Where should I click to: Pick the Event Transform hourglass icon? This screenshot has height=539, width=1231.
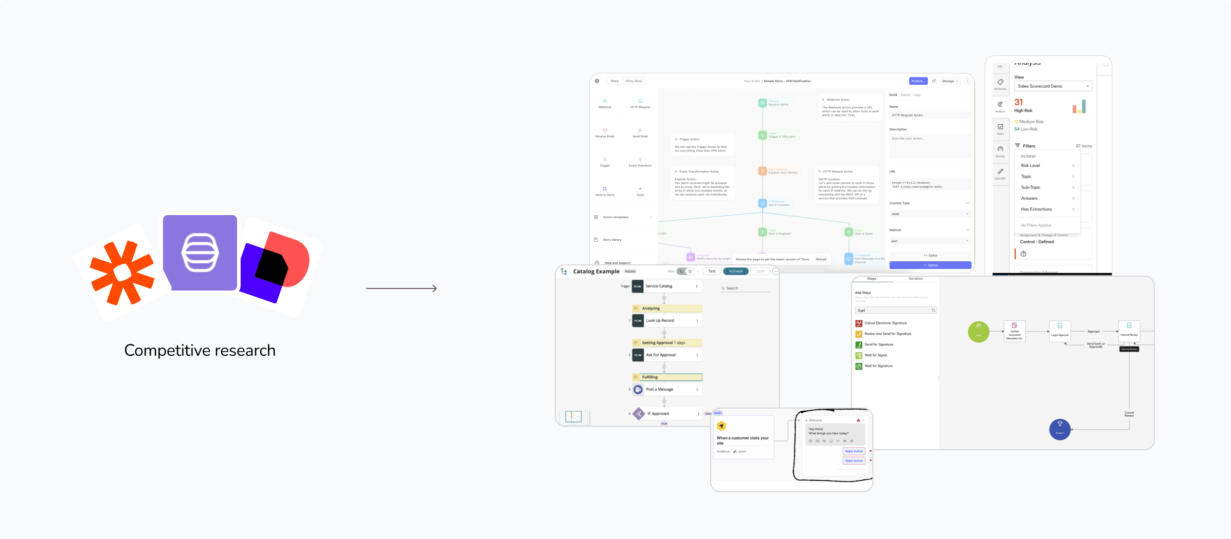pos(640,160)
